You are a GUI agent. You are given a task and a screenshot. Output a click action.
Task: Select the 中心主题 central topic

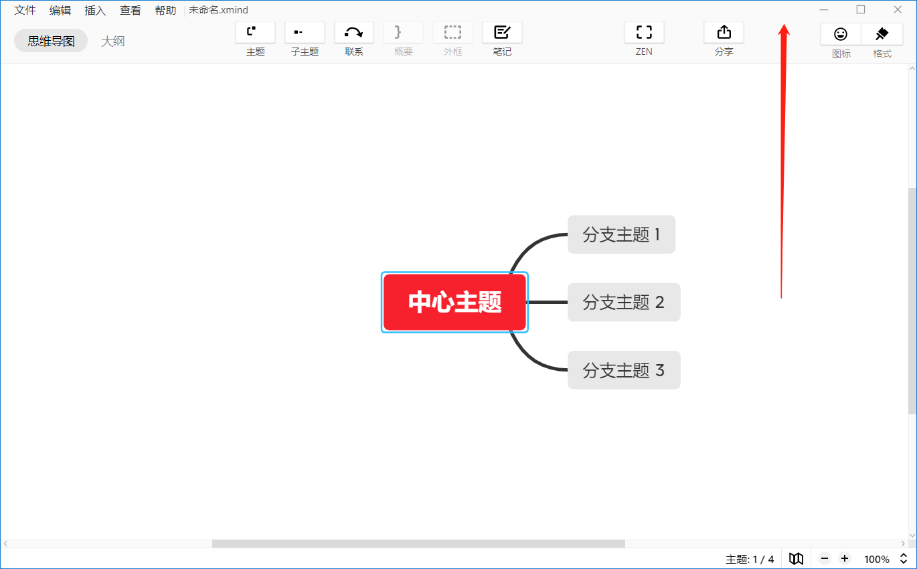click(x=454, y=302)
